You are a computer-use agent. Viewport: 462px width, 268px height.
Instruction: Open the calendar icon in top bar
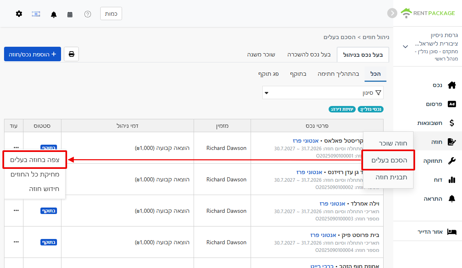tap(70, 15)
